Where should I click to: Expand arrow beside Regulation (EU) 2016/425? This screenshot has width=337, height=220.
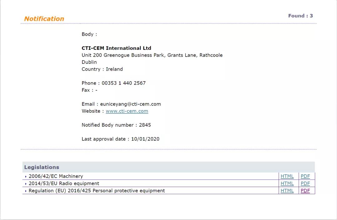pyautogui.click(x=26, y=191)
